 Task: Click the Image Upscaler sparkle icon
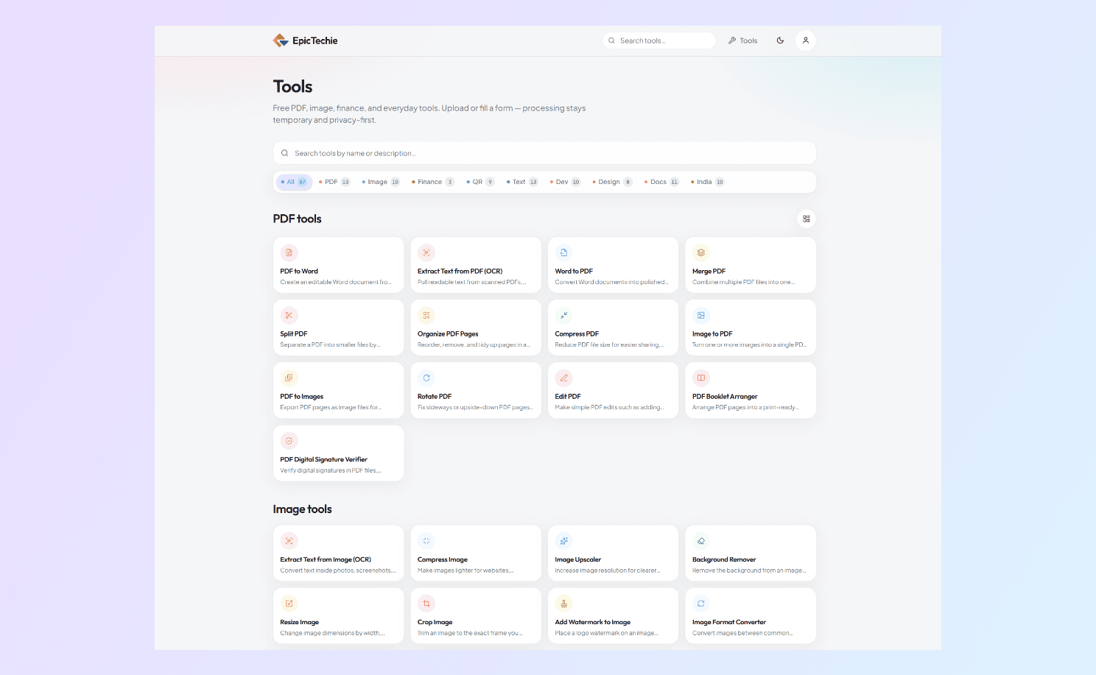point(563,541)
